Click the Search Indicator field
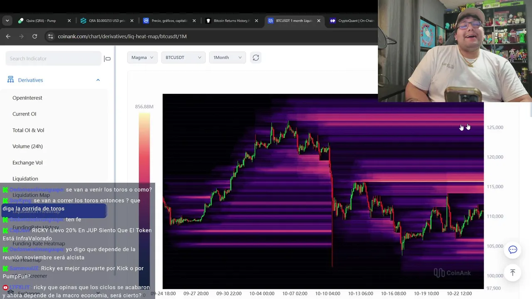532x299 pixels. [53, 59]
